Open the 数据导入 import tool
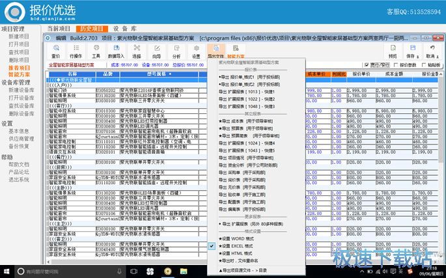 tap(116, 50)
